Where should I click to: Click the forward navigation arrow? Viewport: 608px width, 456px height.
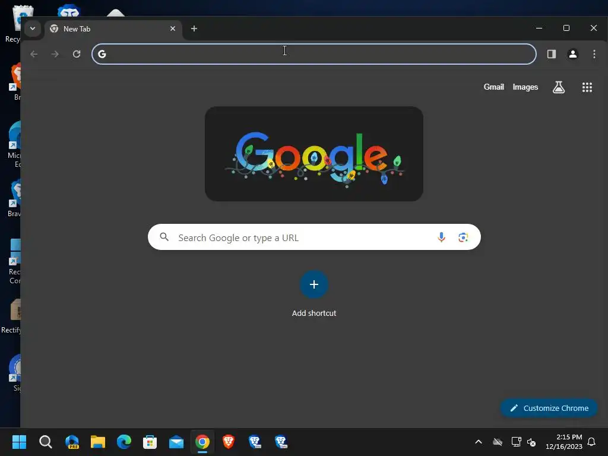55,54
